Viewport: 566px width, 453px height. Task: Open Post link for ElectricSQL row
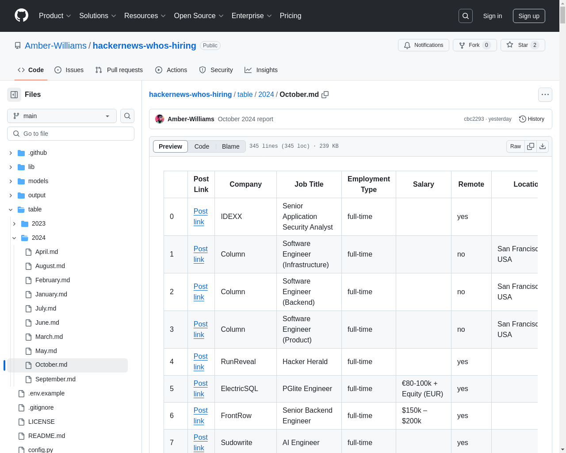click(x=200, y=389)
